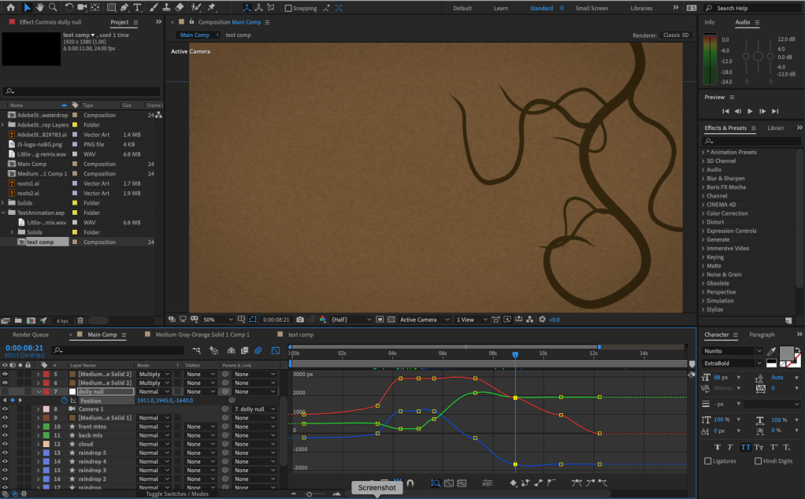Hide the front mtns layer
This screenshot has height=499, width=805.
coord(6,427)
